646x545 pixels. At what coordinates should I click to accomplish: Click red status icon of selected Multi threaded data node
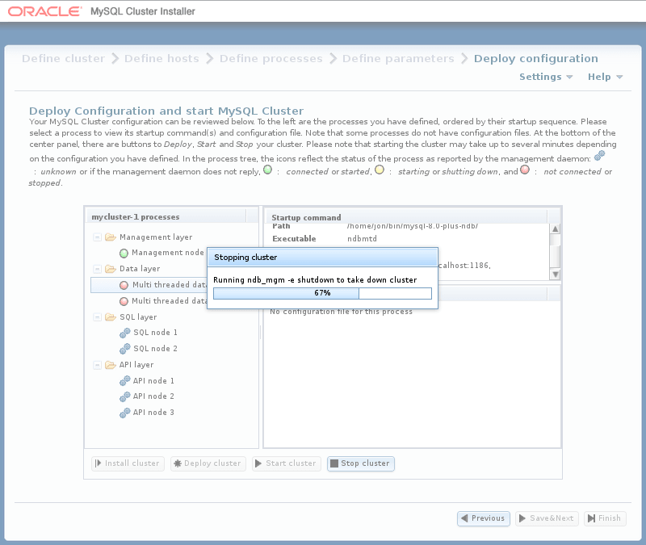tap(124, 285)
